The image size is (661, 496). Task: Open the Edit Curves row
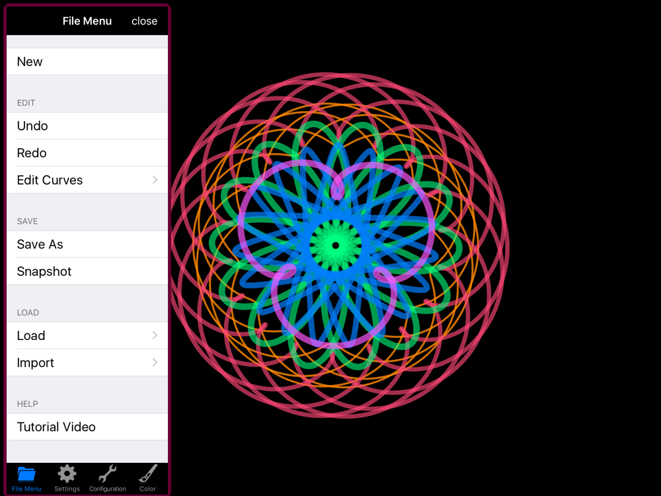click(x=87, y=180)
